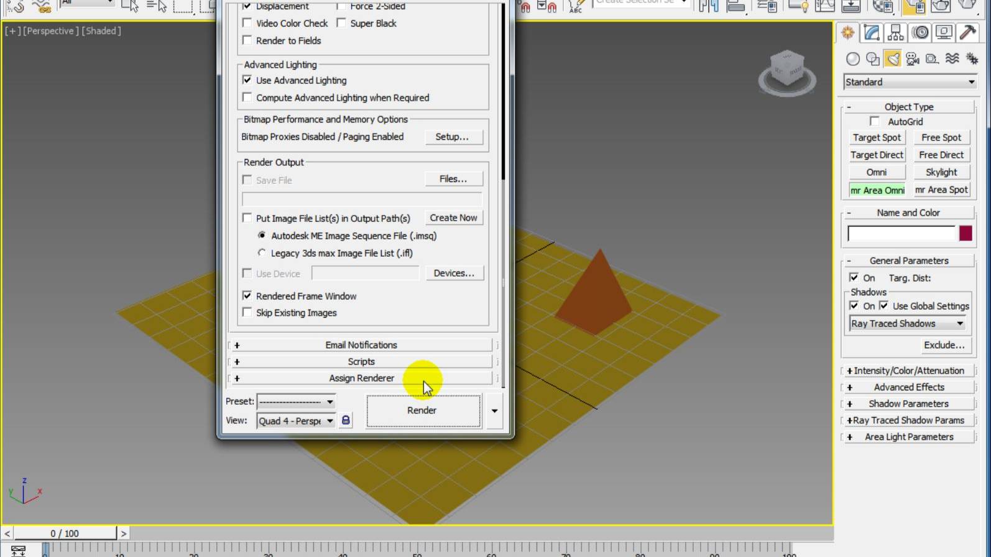Click the Bind to Space Warp icon
This screenshot has width=991, height=557.
42,6
